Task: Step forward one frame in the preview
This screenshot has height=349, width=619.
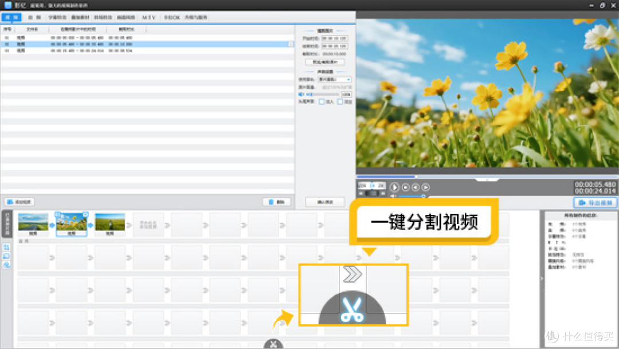Action: click(x=425, y=187)
